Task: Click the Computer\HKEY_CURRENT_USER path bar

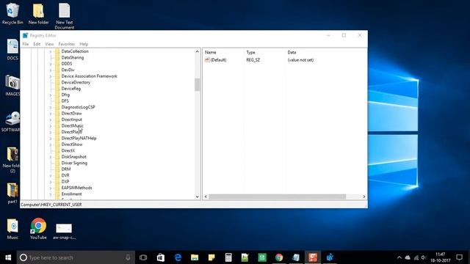Action: pyautogui.click(x=194, y=205)
